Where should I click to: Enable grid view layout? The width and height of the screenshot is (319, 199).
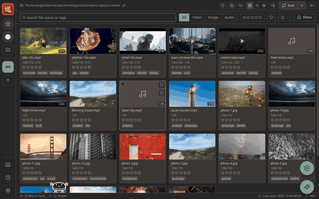[250, 6]
